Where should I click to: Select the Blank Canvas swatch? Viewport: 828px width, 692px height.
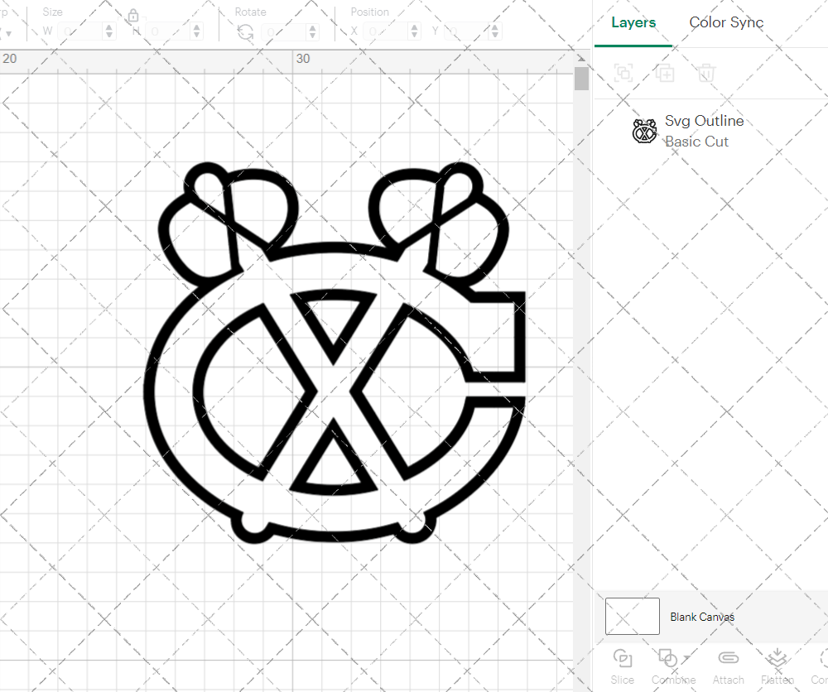pos(632,616)
